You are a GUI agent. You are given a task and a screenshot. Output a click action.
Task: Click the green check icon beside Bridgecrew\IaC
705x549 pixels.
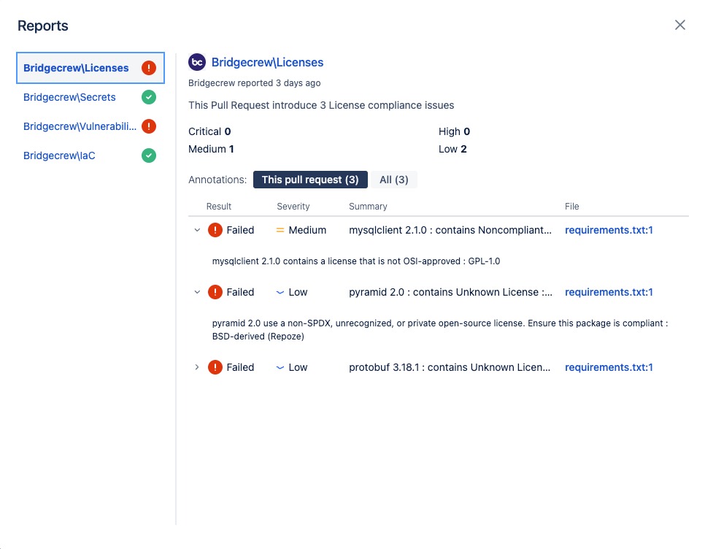pyautogui.click(x=149, y=156)
